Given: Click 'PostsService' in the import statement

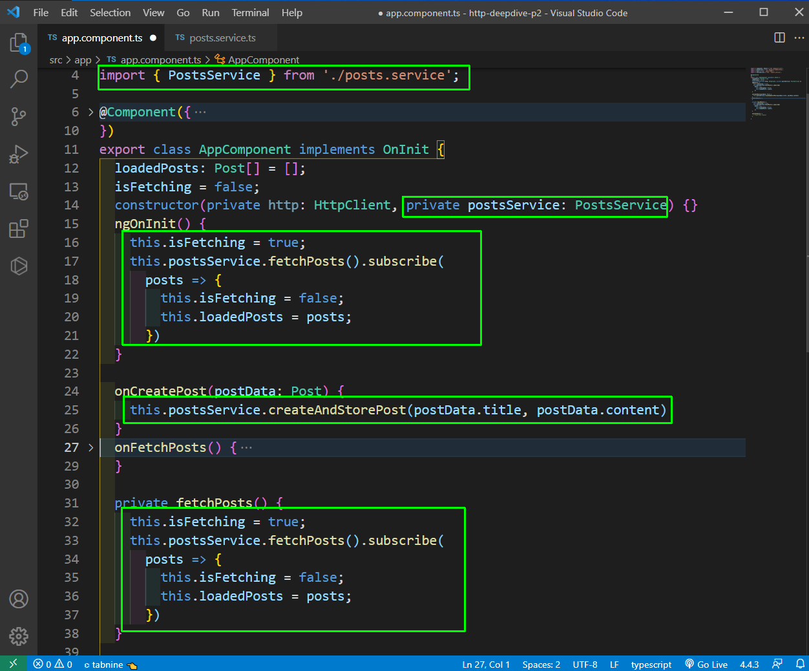Looking at the screenshot, I should point(214,75).
